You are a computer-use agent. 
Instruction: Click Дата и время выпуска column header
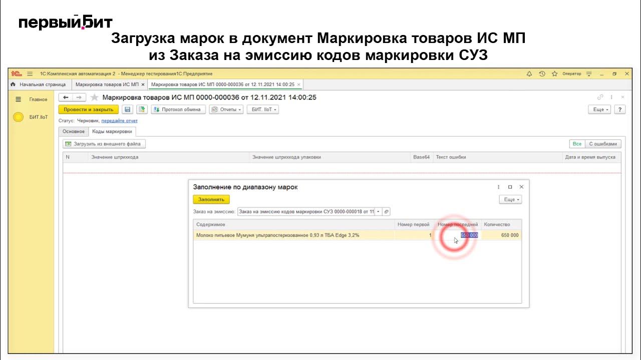591,157
